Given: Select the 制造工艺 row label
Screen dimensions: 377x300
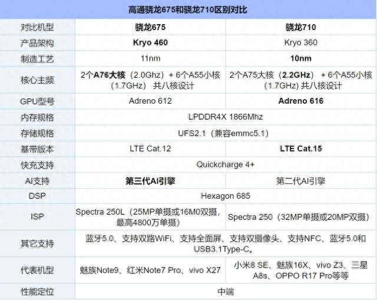Looking at the screenshot, I should (37, 59).
